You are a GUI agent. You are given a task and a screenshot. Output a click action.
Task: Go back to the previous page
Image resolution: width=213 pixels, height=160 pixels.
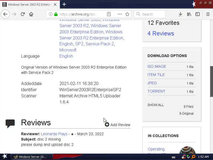[x=5, y=14]
